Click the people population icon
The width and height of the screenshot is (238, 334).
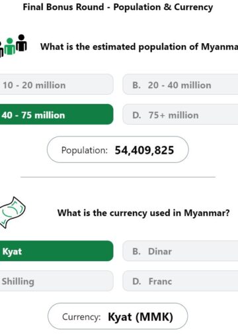tap(13, 46)
